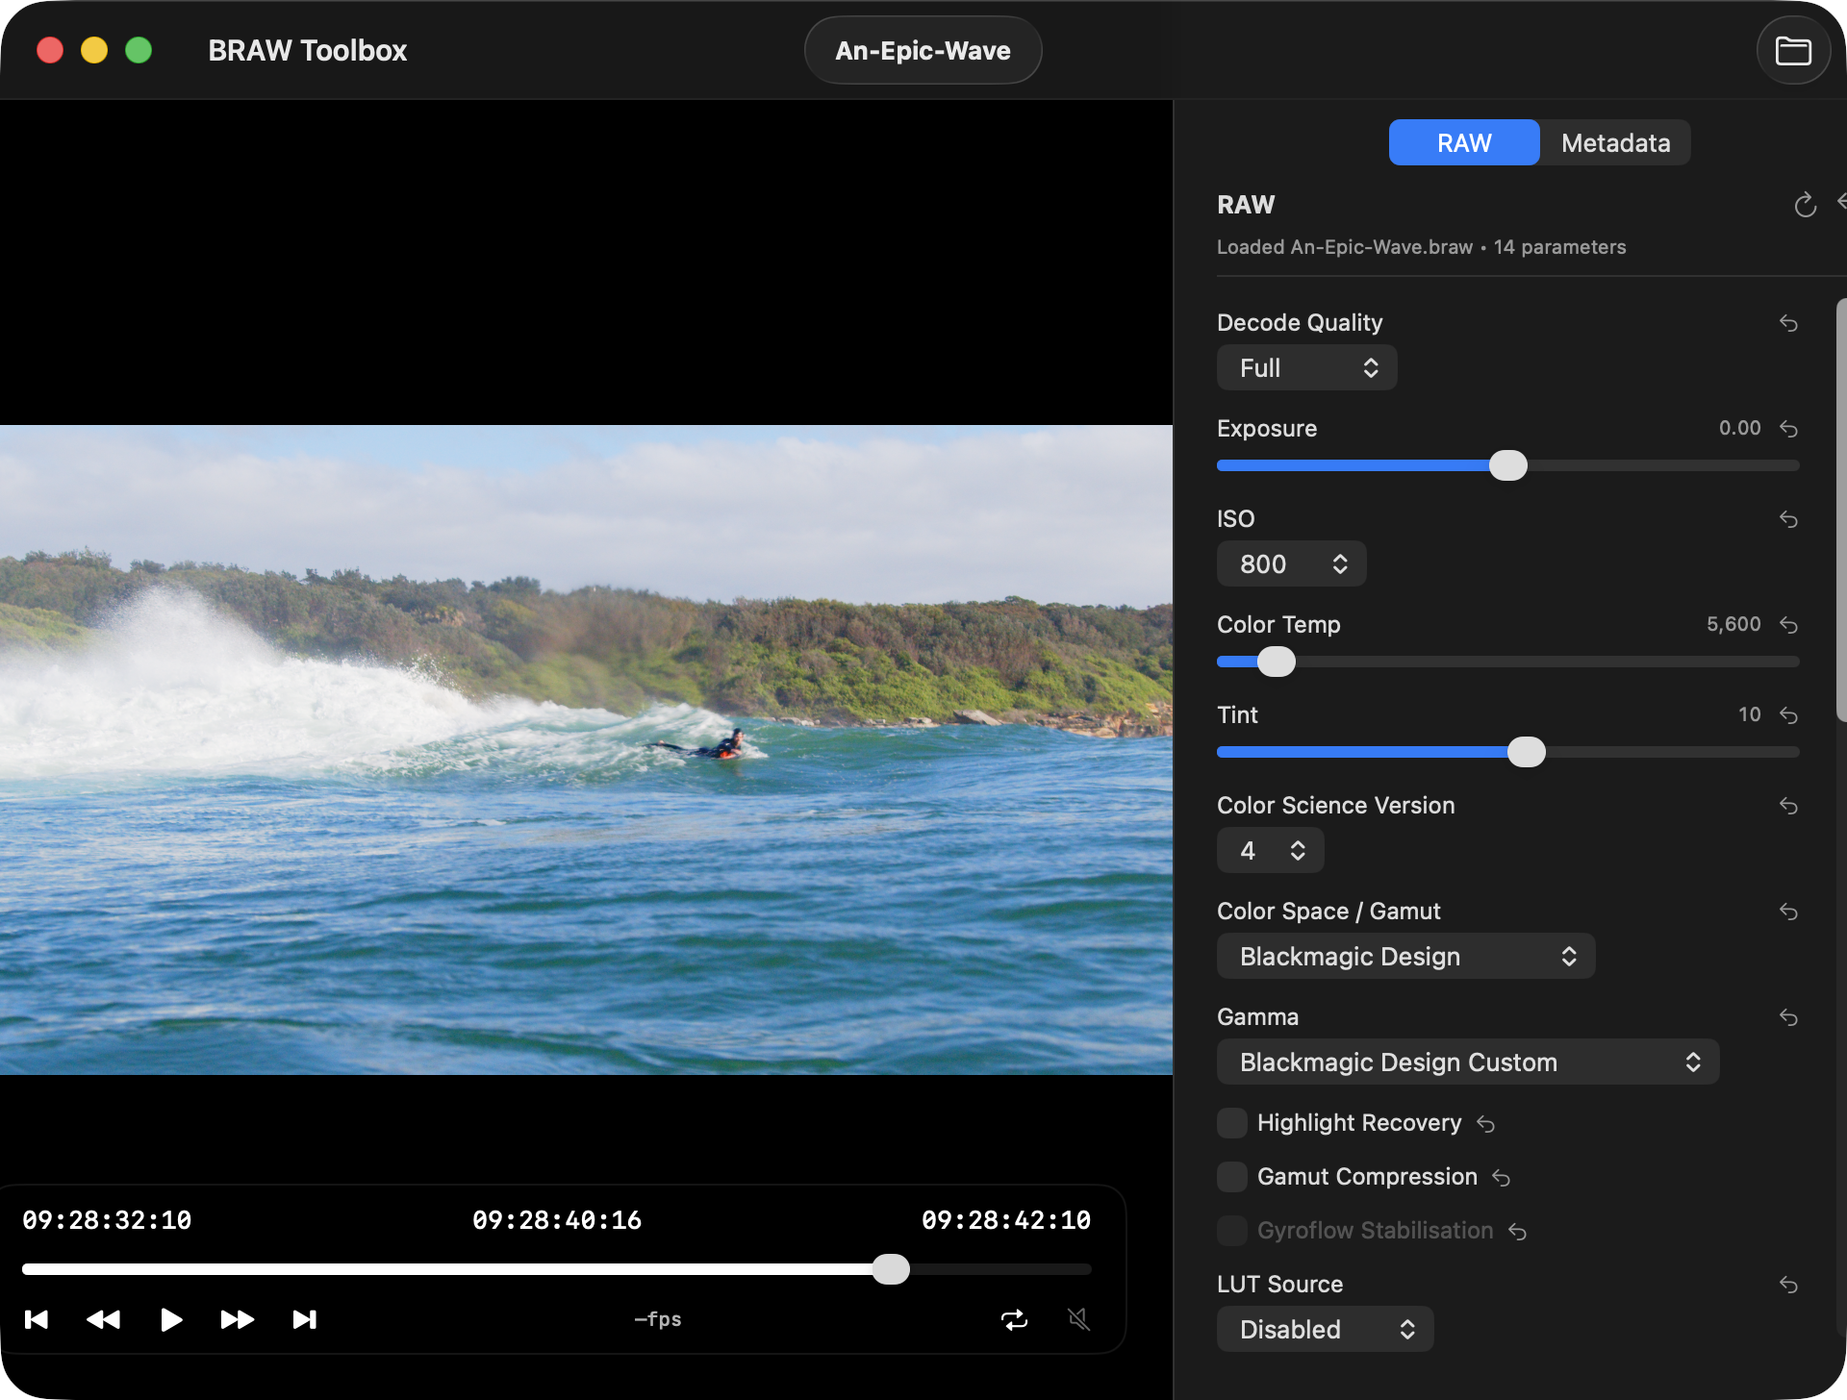Open the ISO 800 dropdown
This screenshot has width=1847, height=1400.
click(x=1291, y=564)
